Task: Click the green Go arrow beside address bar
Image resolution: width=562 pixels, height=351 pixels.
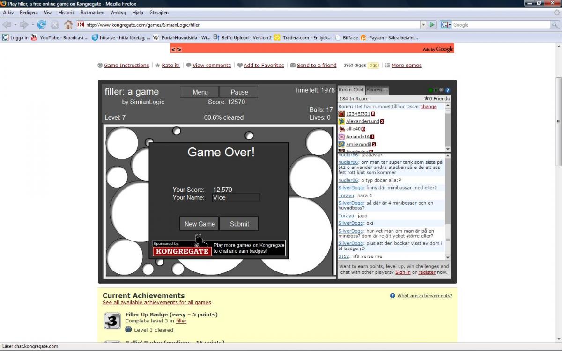Action: click(432, 25)
